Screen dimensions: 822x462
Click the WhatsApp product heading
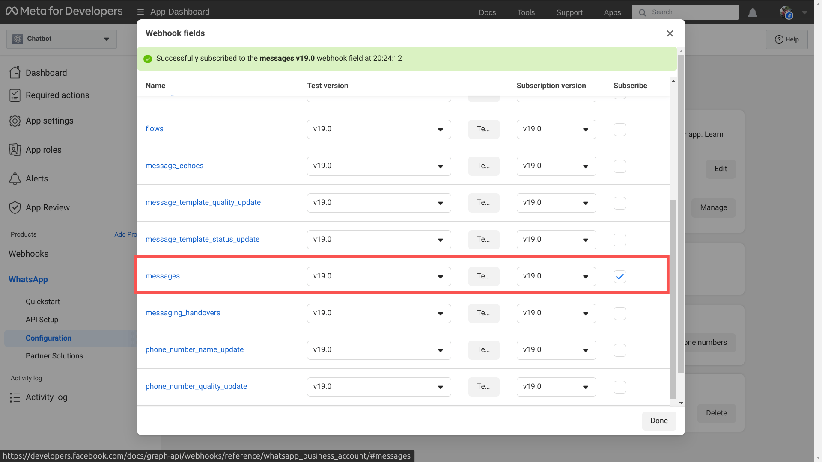(28, 280)
